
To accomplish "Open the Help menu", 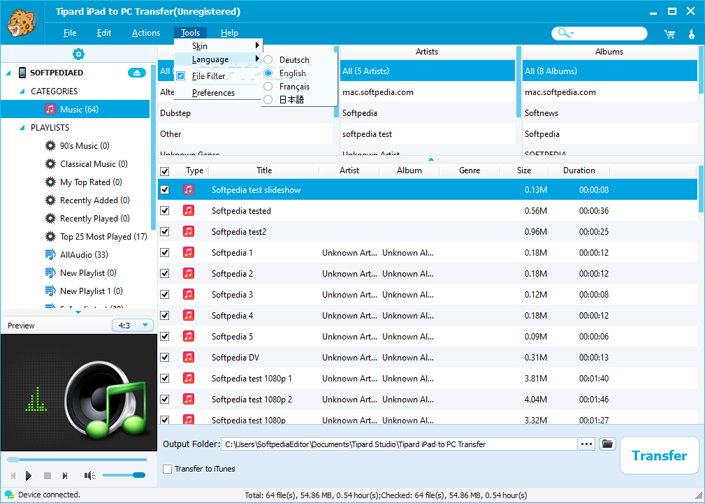I will [x=229, y=33].
